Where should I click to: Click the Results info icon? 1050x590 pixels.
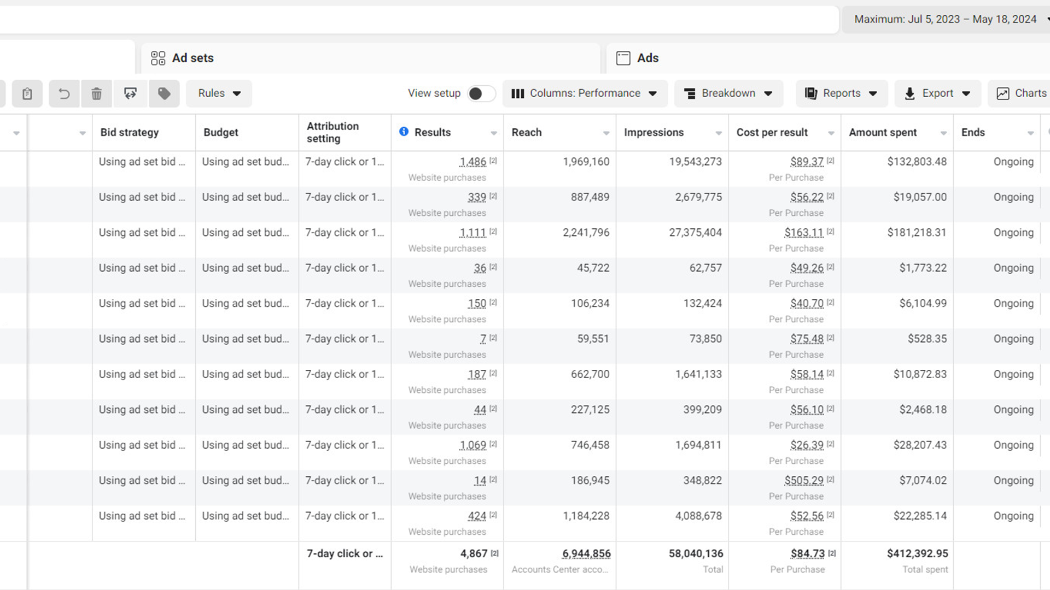tap(404, 132)
